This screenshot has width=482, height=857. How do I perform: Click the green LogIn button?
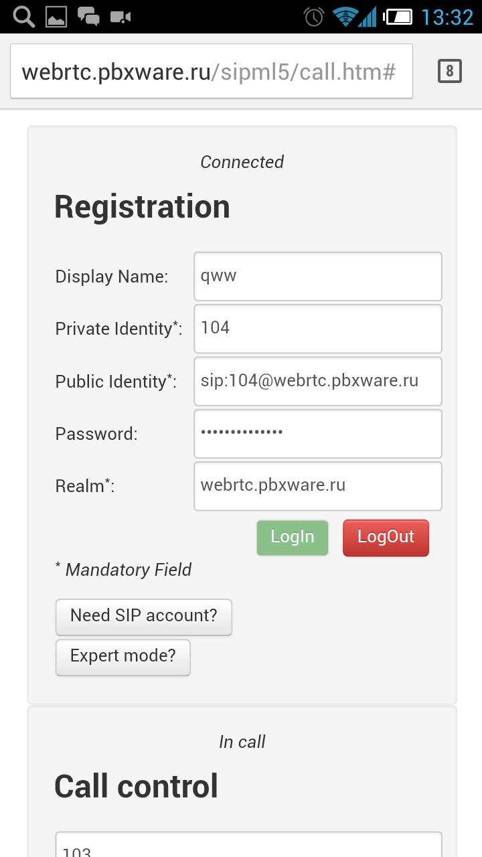(293, 538)
